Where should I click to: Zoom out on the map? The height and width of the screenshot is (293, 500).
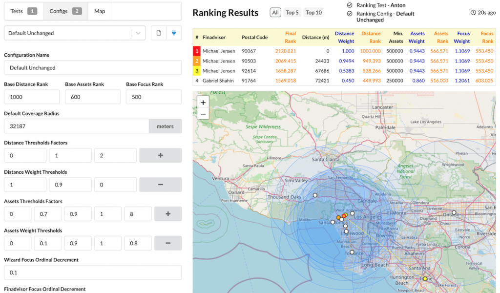tap(203, 114)
